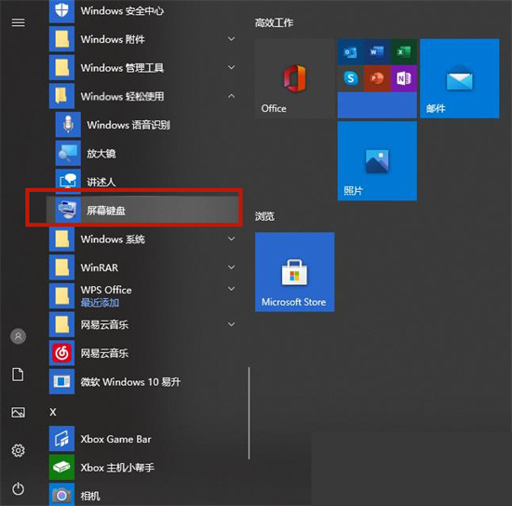The image size is (512, 506).
Task: Select the Xbox 主机小帮手 label
Action: coord(117,468)
